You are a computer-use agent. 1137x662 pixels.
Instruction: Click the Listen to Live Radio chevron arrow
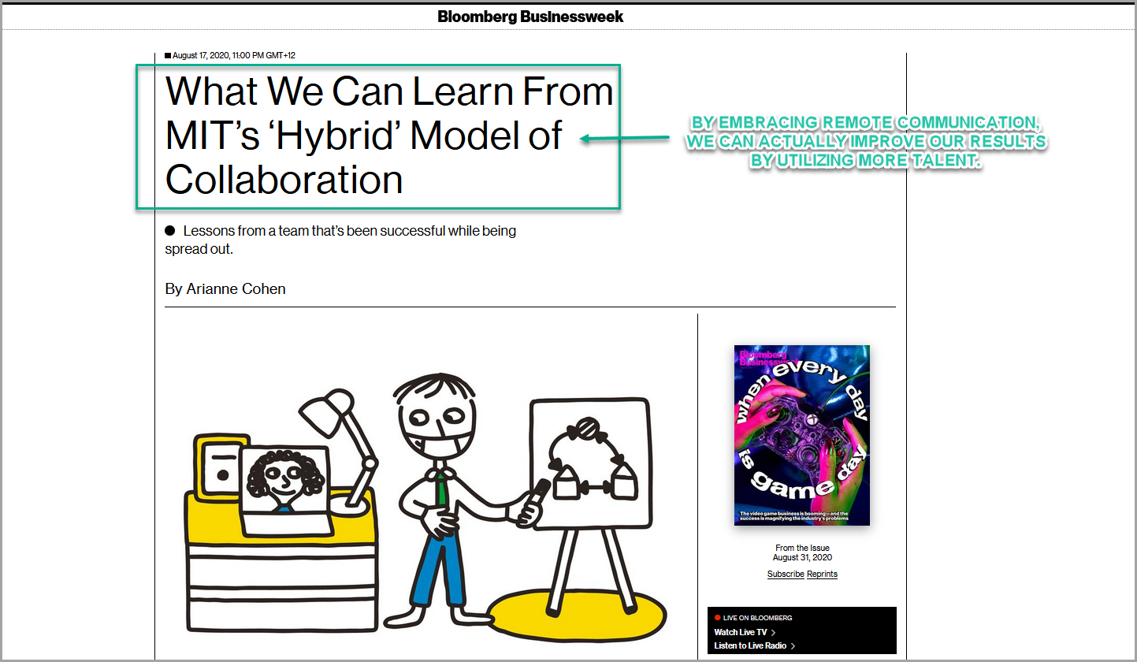coord(793,646)
